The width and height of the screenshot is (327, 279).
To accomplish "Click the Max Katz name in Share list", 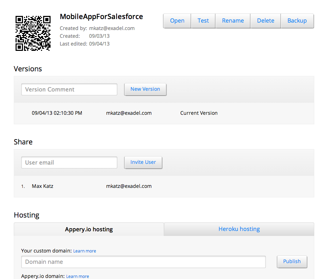I will pyautogui.click(x=42, y=186).
